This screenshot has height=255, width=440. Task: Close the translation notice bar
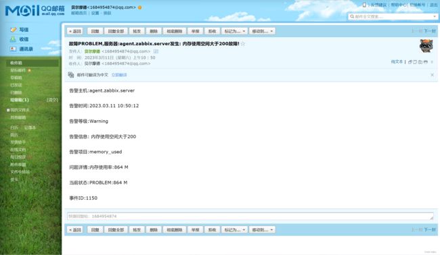(x=432, y=75)
